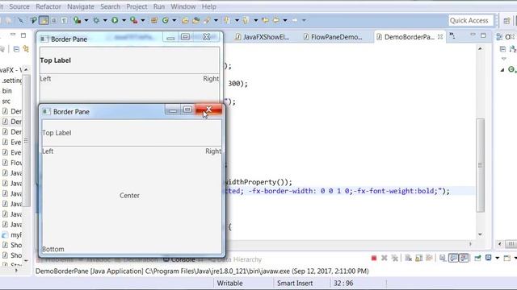Close the front Border Pane window
The width and height of the screenshot is (517, 290).
point(208,110)
